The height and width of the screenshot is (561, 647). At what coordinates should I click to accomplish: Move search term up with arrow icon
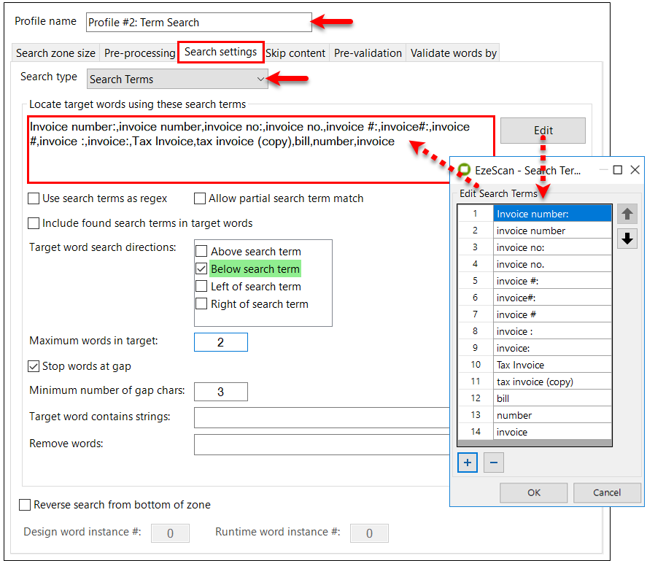(627, 214)
